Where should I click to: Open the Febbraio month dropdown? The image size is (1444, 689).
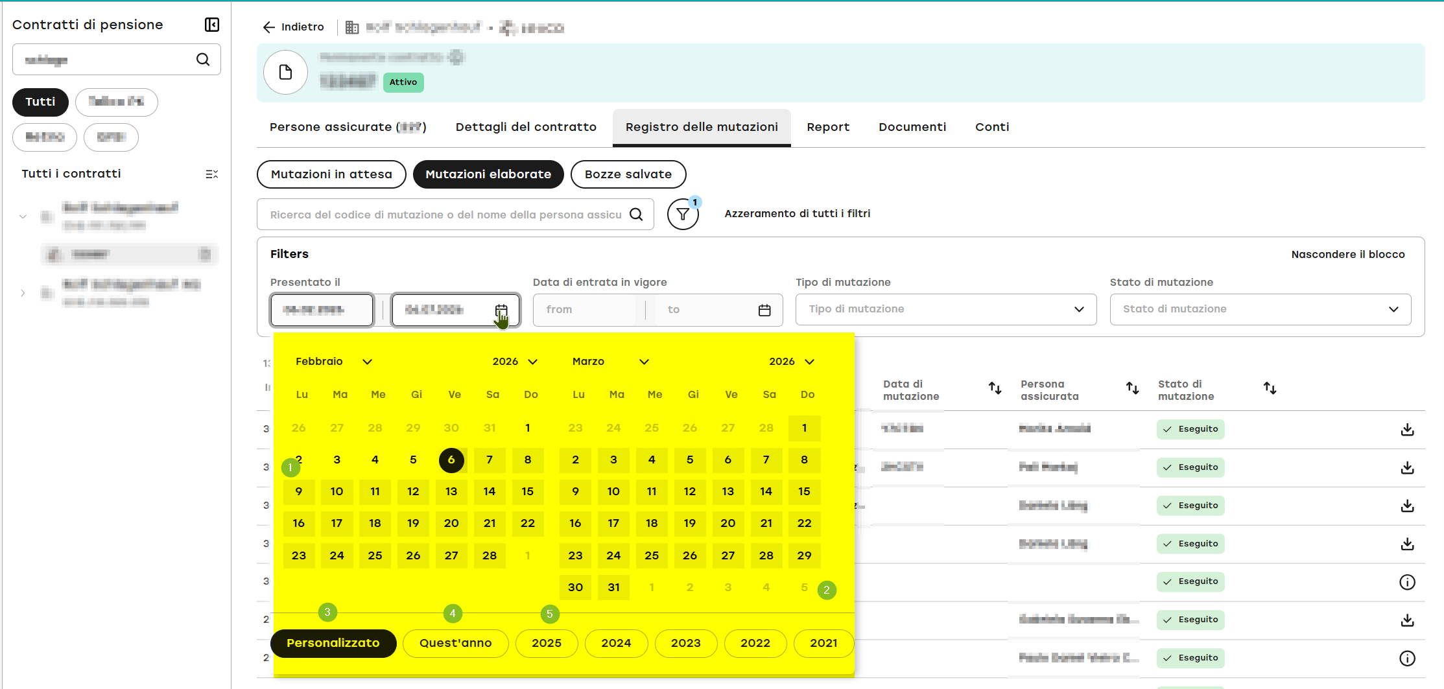tap(334, 362)
